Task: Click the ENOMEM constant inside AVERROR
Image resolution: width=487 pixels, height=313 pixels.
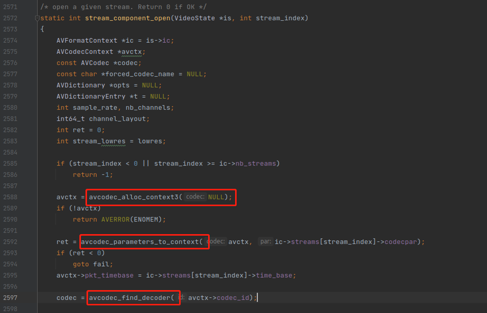Action: (x=147, y=219)
